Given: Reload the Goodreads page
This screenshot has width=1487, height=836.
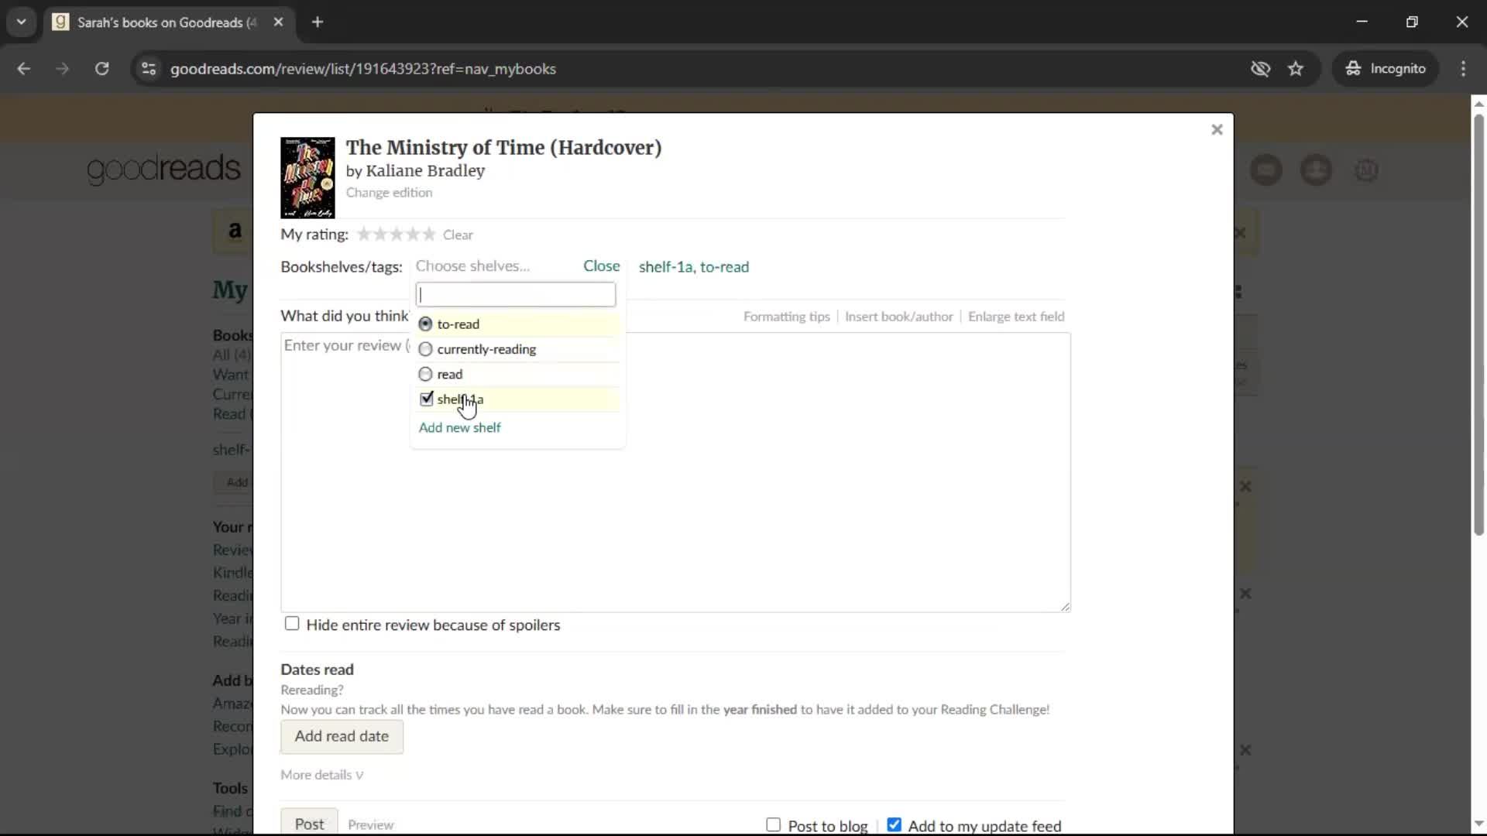Looking at the screenshot, I should [101, 69].
